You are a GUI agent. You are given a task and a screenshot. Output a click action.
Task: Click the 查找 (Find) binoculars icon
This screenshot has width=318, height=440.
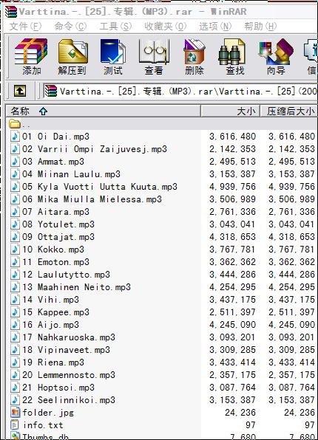click(x=232, y=52)
